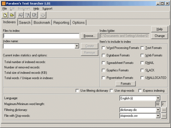
Task: Click the Open folder toolbar icon
Action: 12,15
